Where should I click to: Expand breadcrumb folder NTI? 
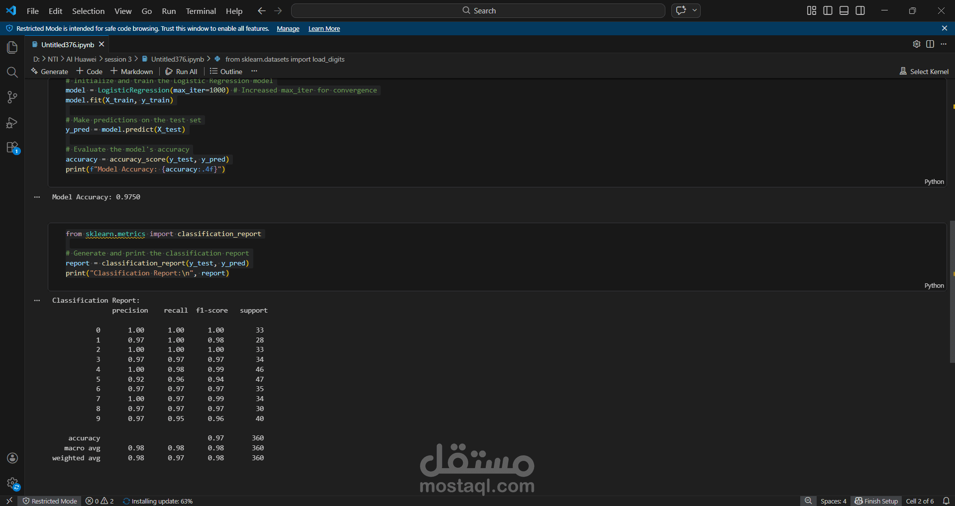coord(53,59)
